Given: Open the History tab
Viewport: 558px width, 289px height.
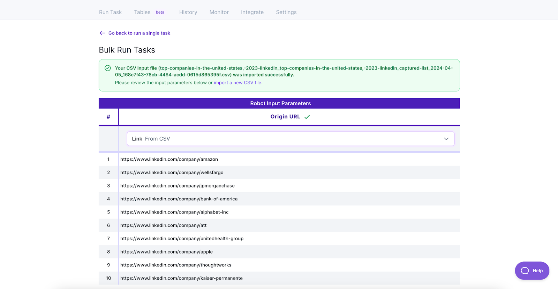Looking at the screenshot, I should pyautogui.click(x=188, y=12).
